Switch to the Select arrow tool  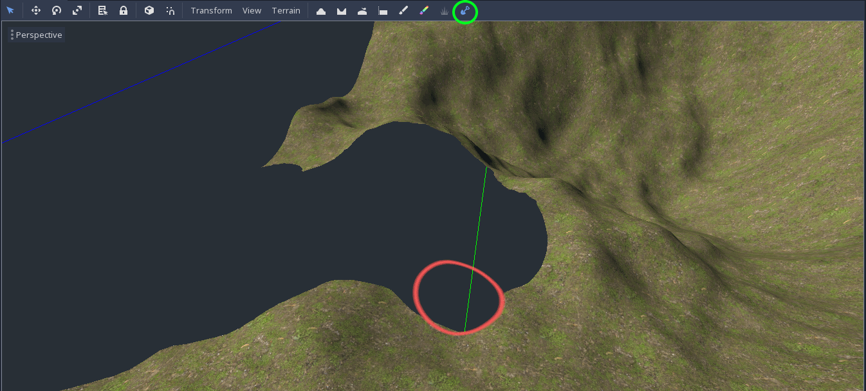10,10
